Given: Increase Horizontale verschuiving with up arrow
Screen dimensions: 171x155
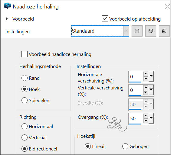Looking at the screenshot, I should pos(146,74).
